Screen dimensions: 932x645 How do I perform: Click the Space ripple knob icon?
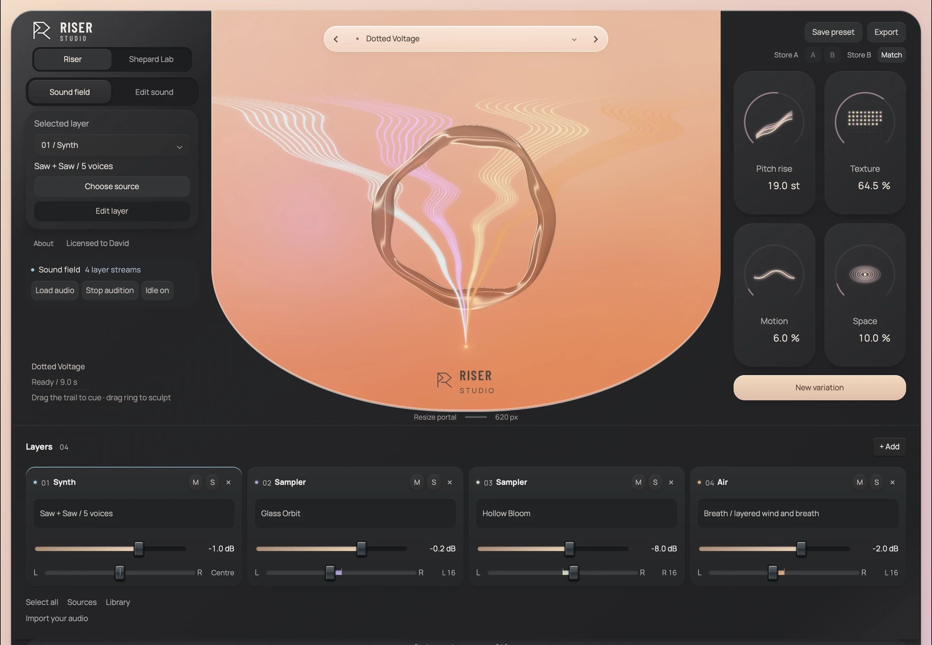[864, 275]
